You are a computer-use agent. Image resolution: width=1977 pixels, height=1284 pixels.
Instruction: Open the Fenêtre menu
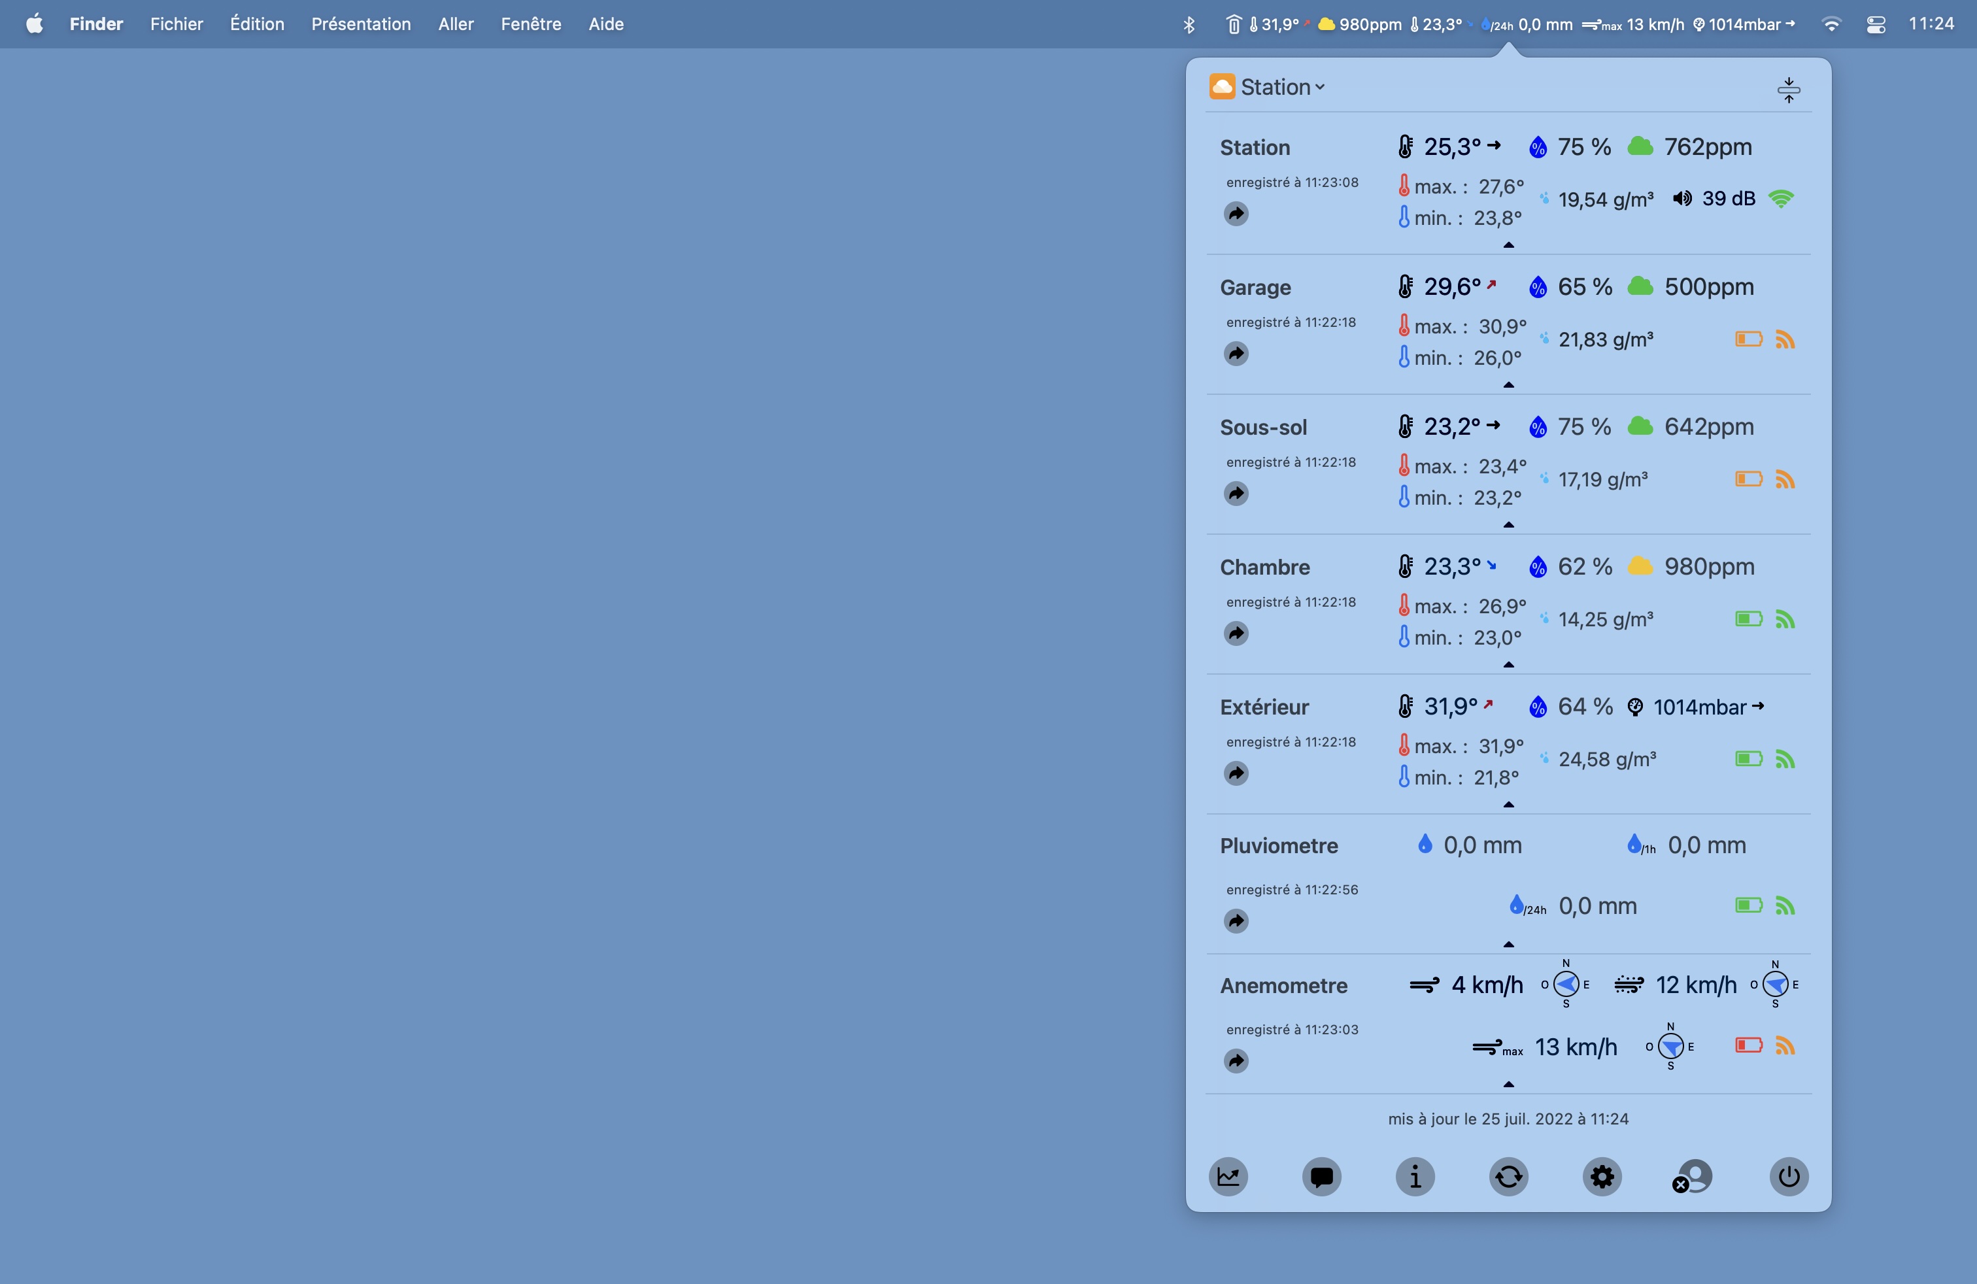coord(531,24)
